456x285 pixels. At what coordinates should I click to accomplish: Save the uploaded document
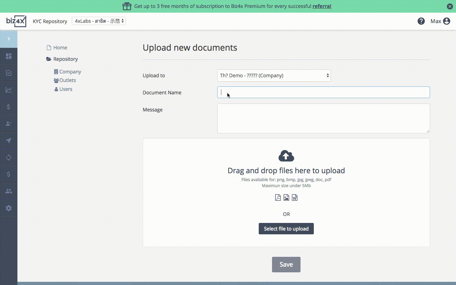286,264
